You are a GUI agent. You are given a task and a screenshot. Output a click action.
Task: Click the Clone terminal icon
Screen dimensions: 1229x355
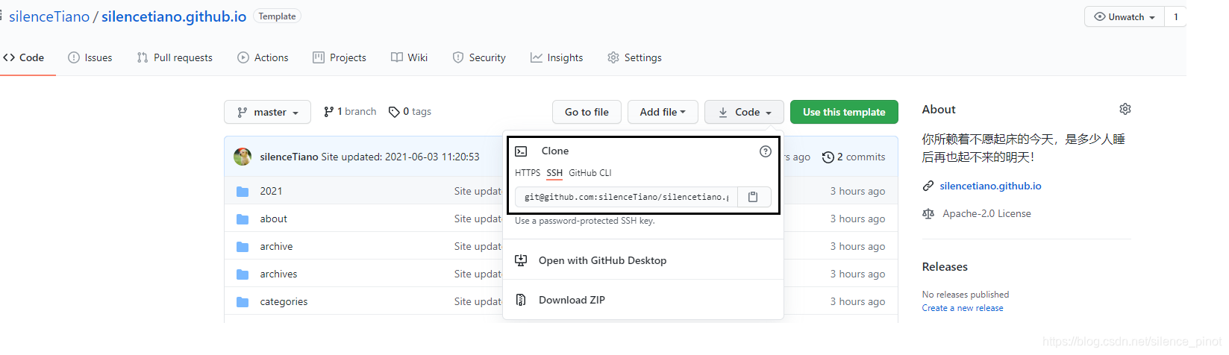(521, 151)
